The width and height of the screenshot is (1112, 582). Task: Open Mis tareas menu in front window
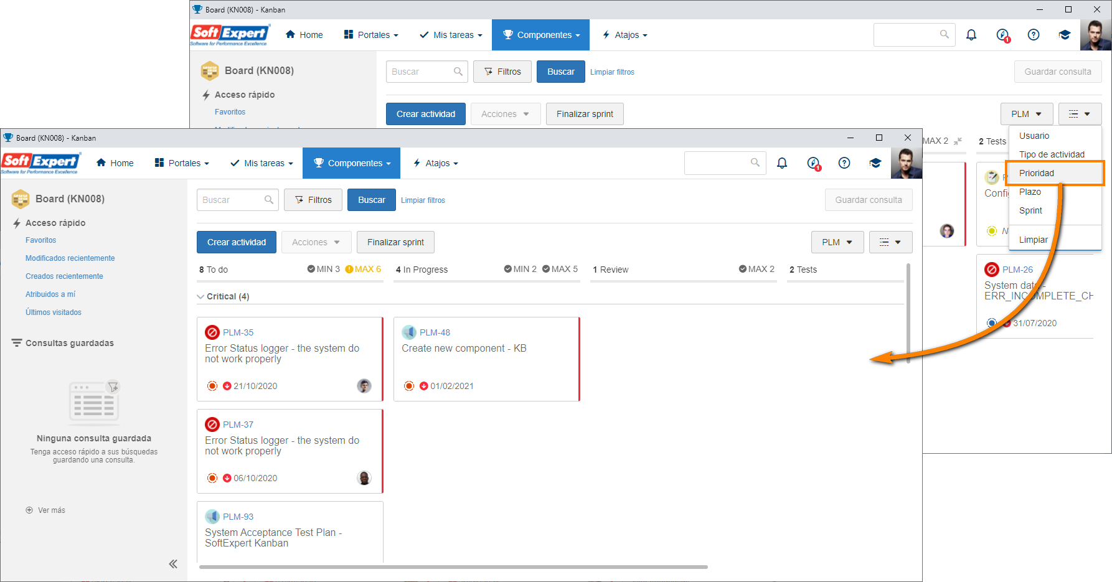click(x=262, y=163)
